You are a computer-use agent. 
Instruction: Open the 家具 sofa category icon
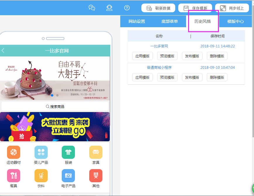pos(96,152)
